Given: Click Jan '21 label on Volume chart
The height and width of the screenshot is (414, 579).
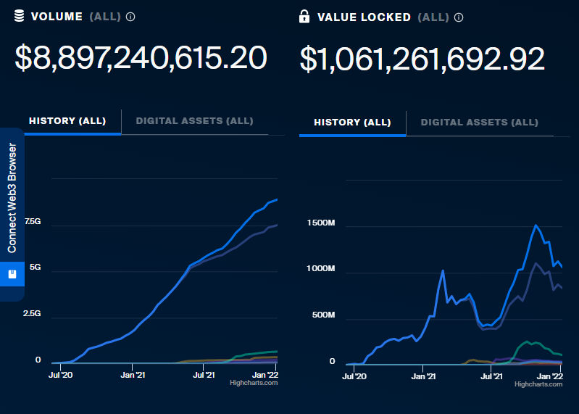Looking at the screenshot, I should click(133, 376).
